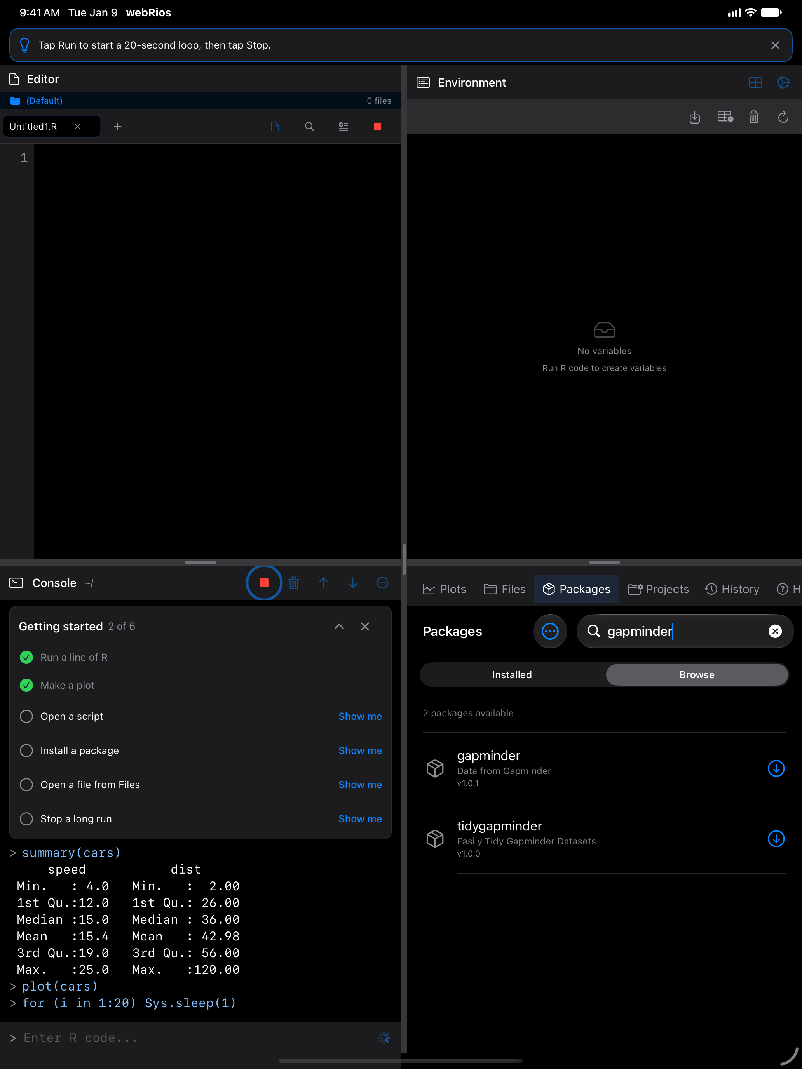Check off Open a file from Files
The width and height of the screenshot is (802, 1069).
[26, 785]
